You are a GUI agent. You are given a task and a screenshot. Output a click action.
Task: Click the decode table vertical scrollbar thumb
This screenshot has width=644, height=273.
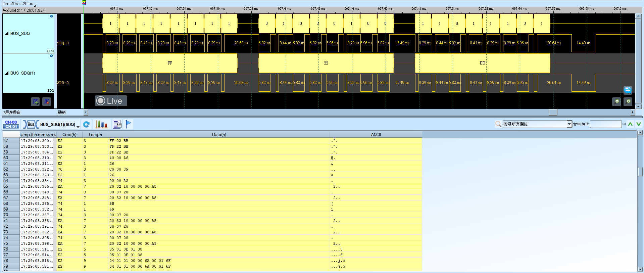[640, 172]
